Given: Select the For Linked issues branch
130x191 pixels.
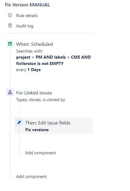Looking at the screenshot, I should 34,93.
